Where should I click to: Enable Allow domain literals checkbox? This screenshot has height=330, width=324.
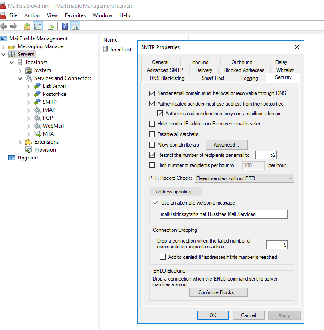tap(152, 145)
